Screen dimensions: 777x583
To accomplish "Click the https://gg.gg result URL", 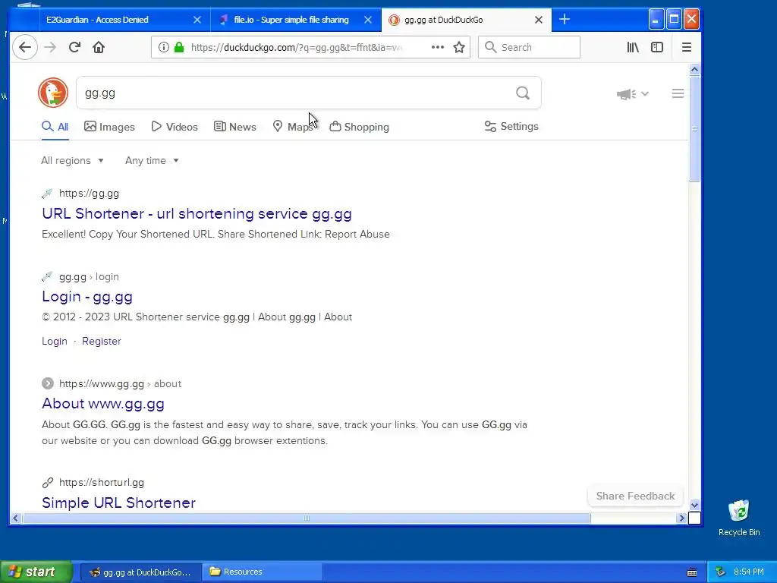I will (90, 194).
